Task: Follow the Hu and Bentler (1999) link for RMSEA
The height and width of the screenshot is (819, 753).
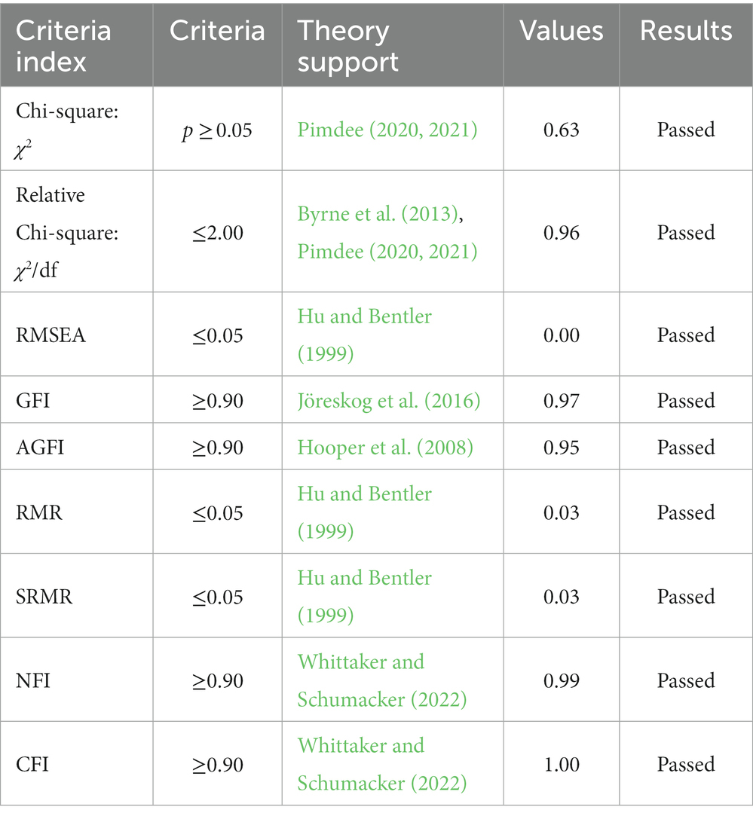Action: pos(364,335)
